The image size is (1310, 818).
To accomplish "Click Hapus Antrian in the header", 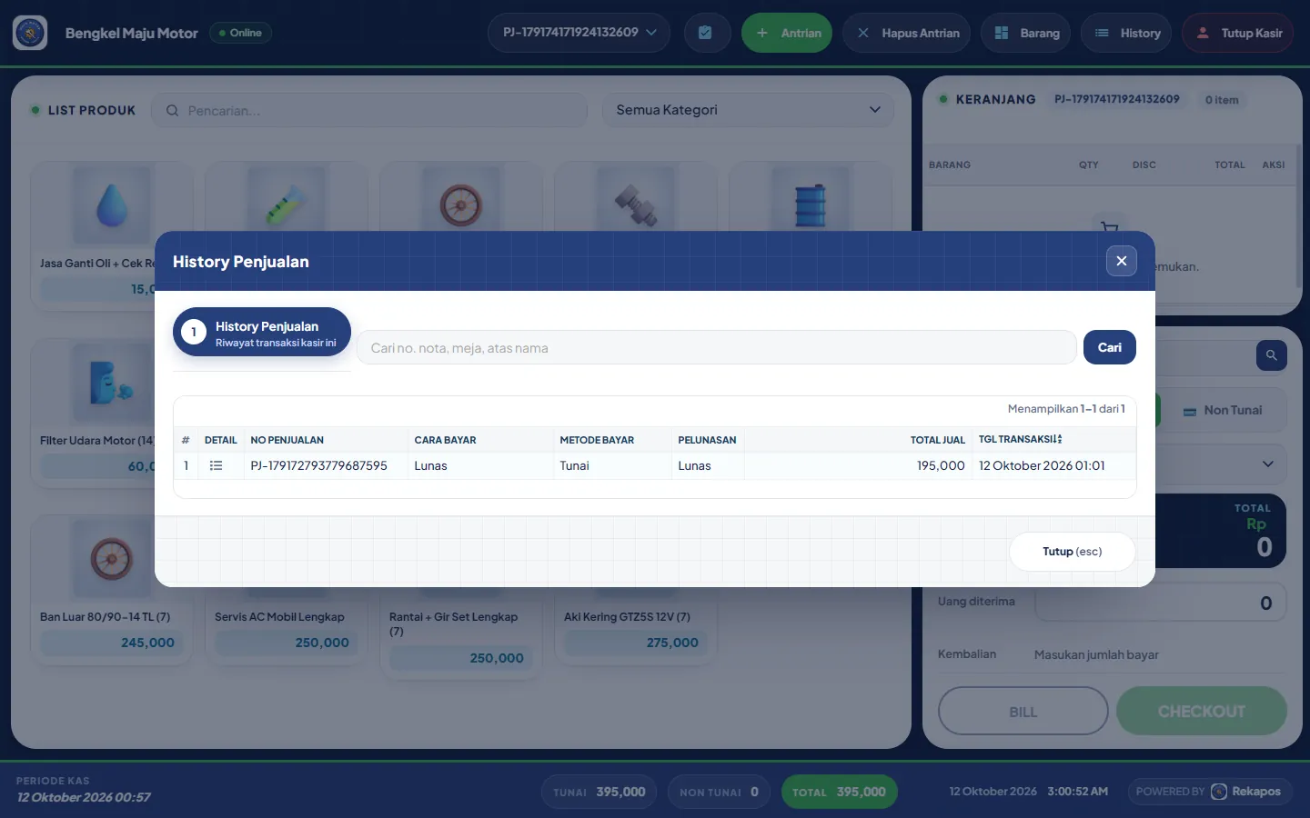I will 907,33.
